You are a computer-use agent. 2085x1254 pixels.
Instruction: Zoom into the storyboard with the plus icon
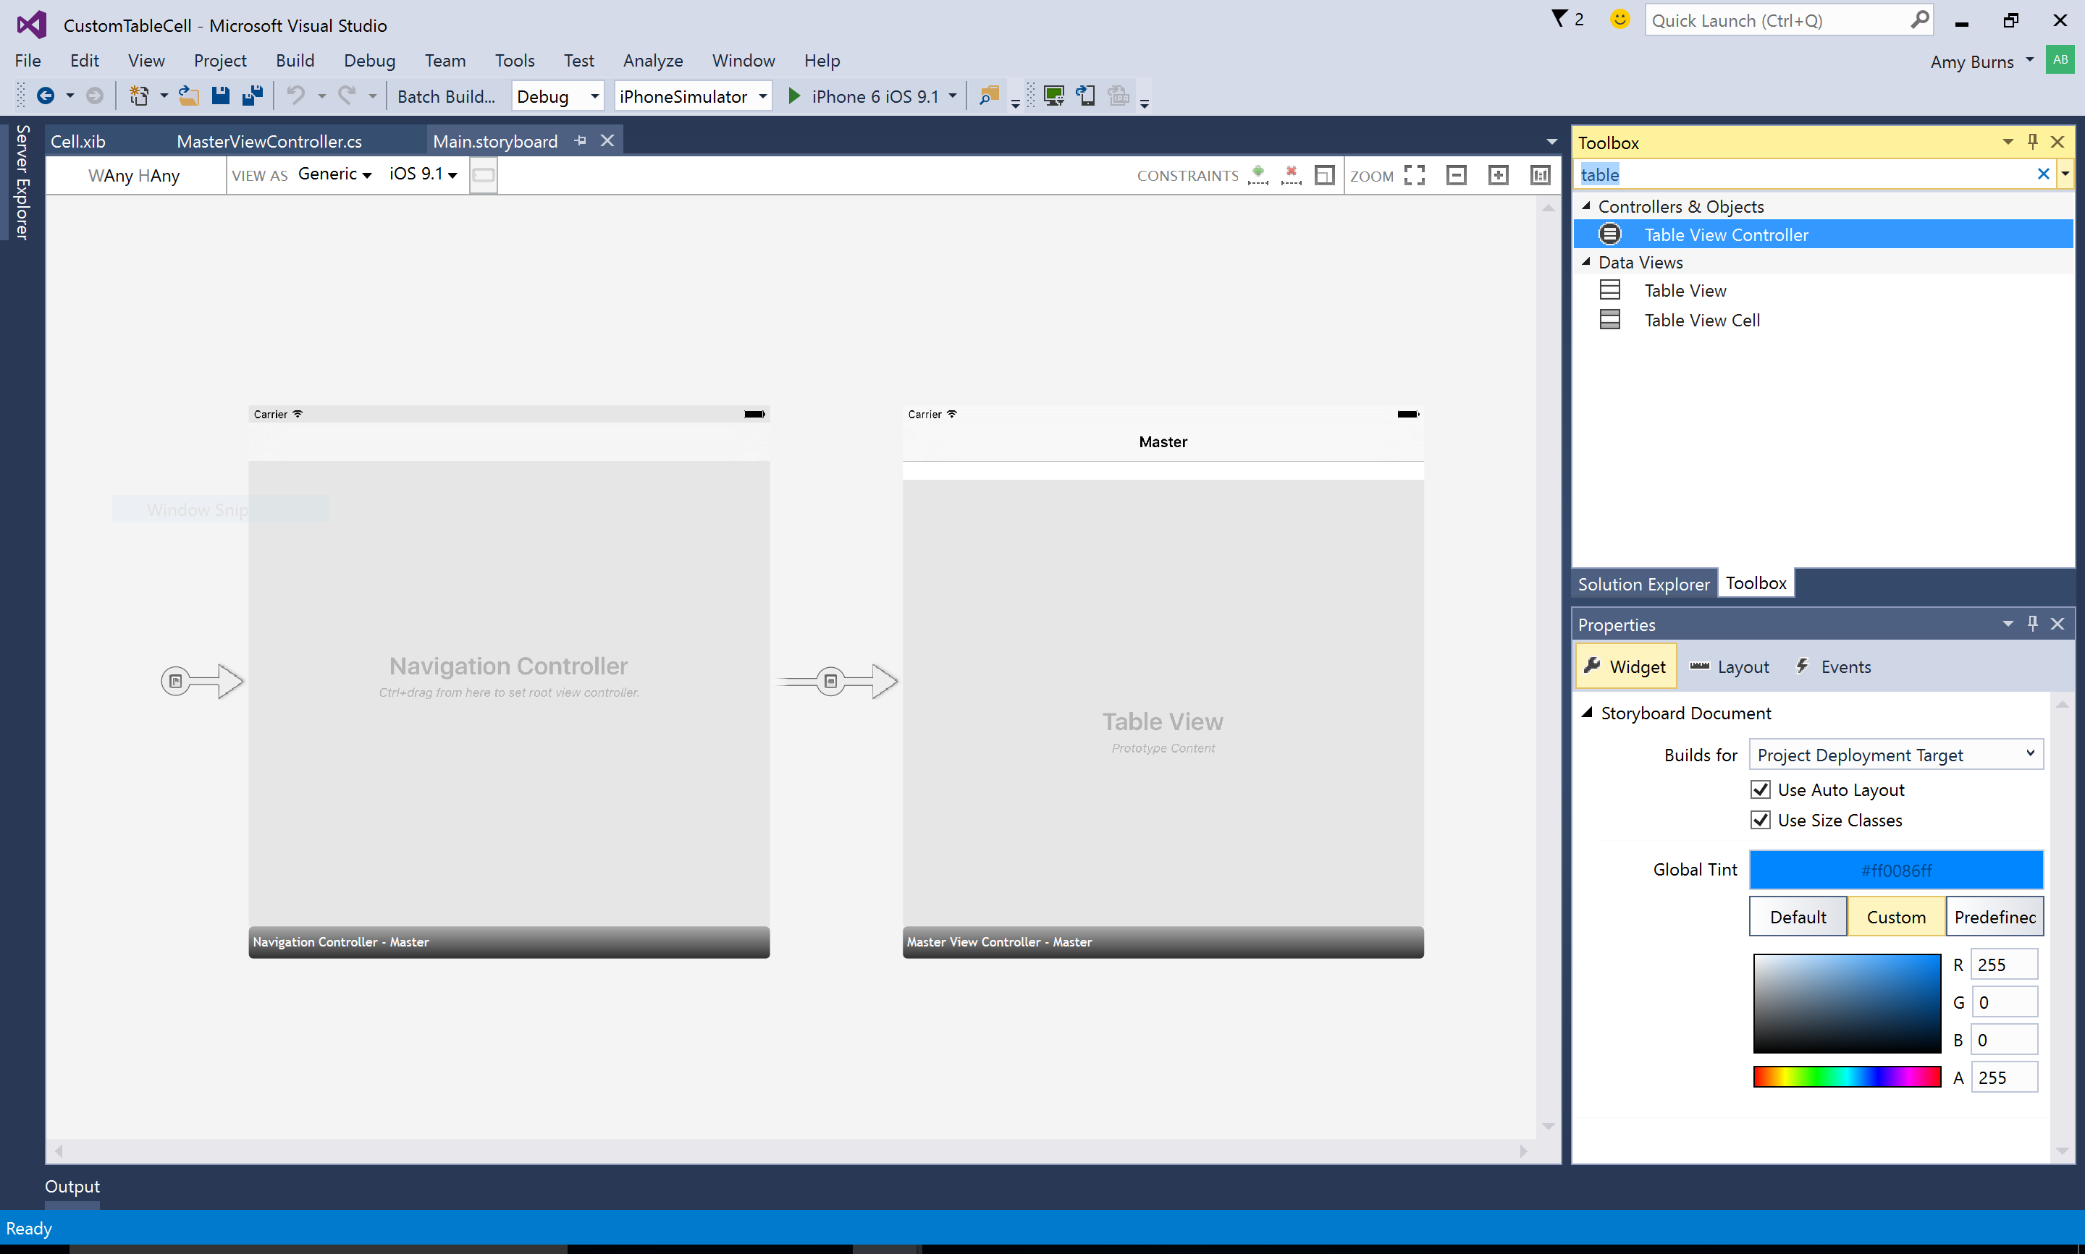pyautogui.click(x=1499, y=175)
